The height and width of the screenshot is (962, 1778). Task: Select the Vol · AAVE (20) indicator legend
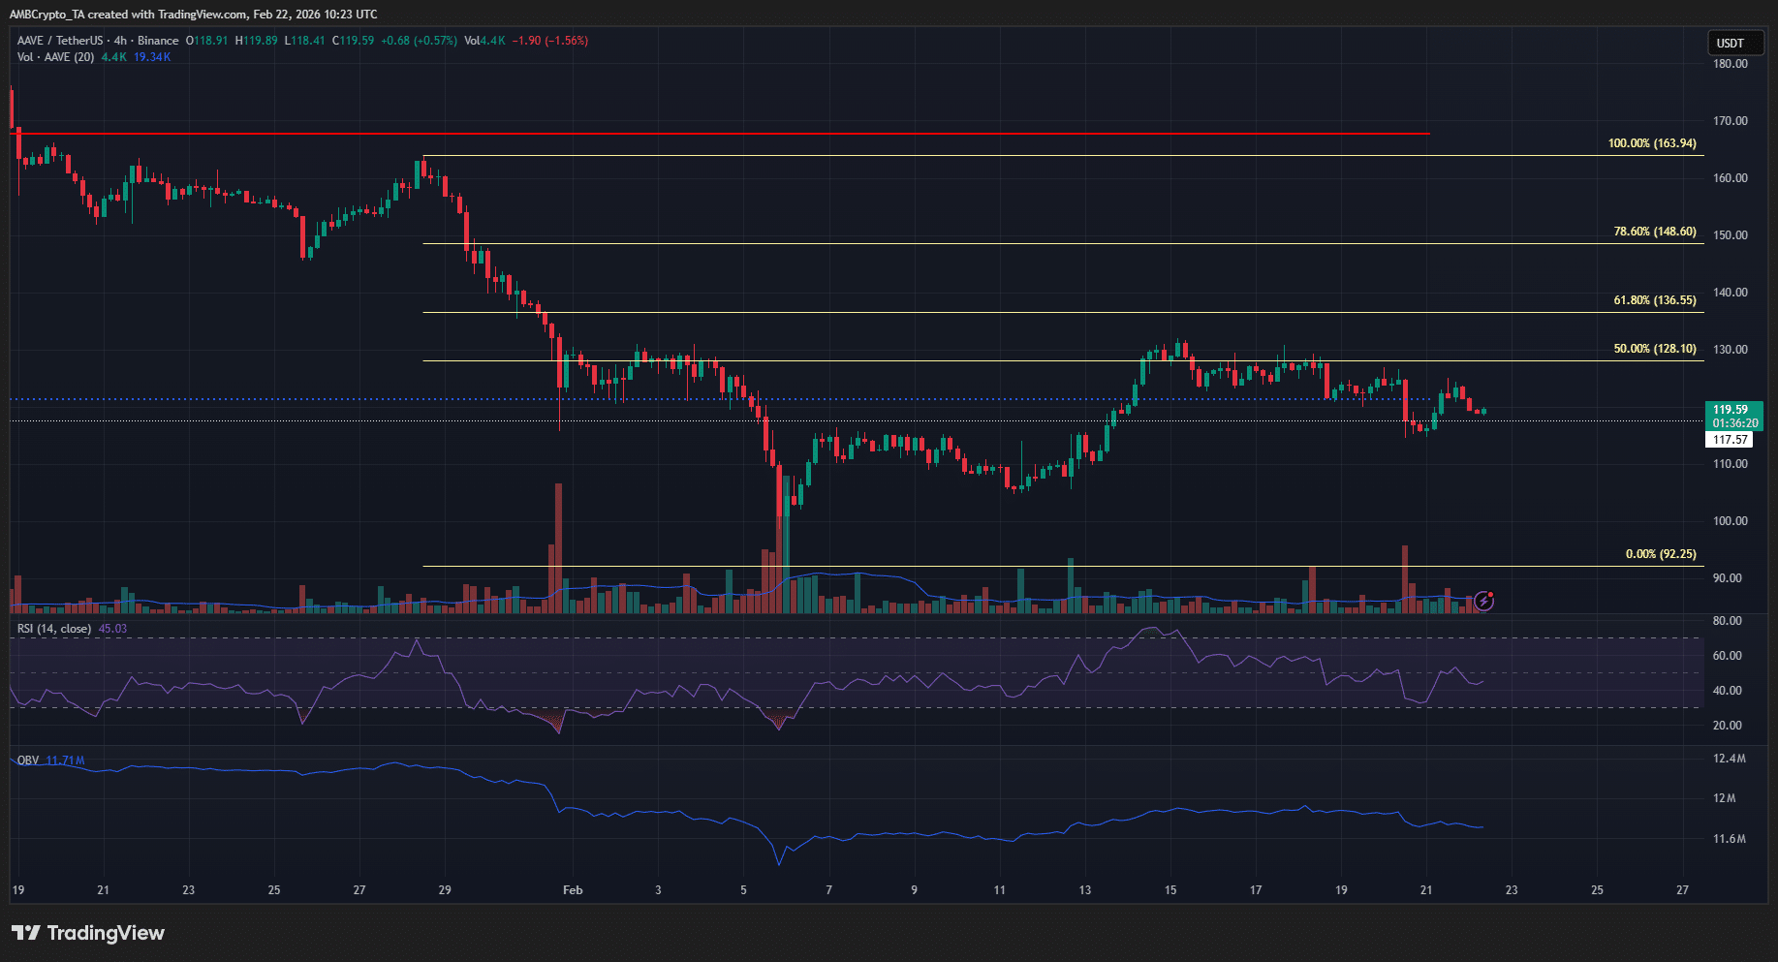point(55,57)
